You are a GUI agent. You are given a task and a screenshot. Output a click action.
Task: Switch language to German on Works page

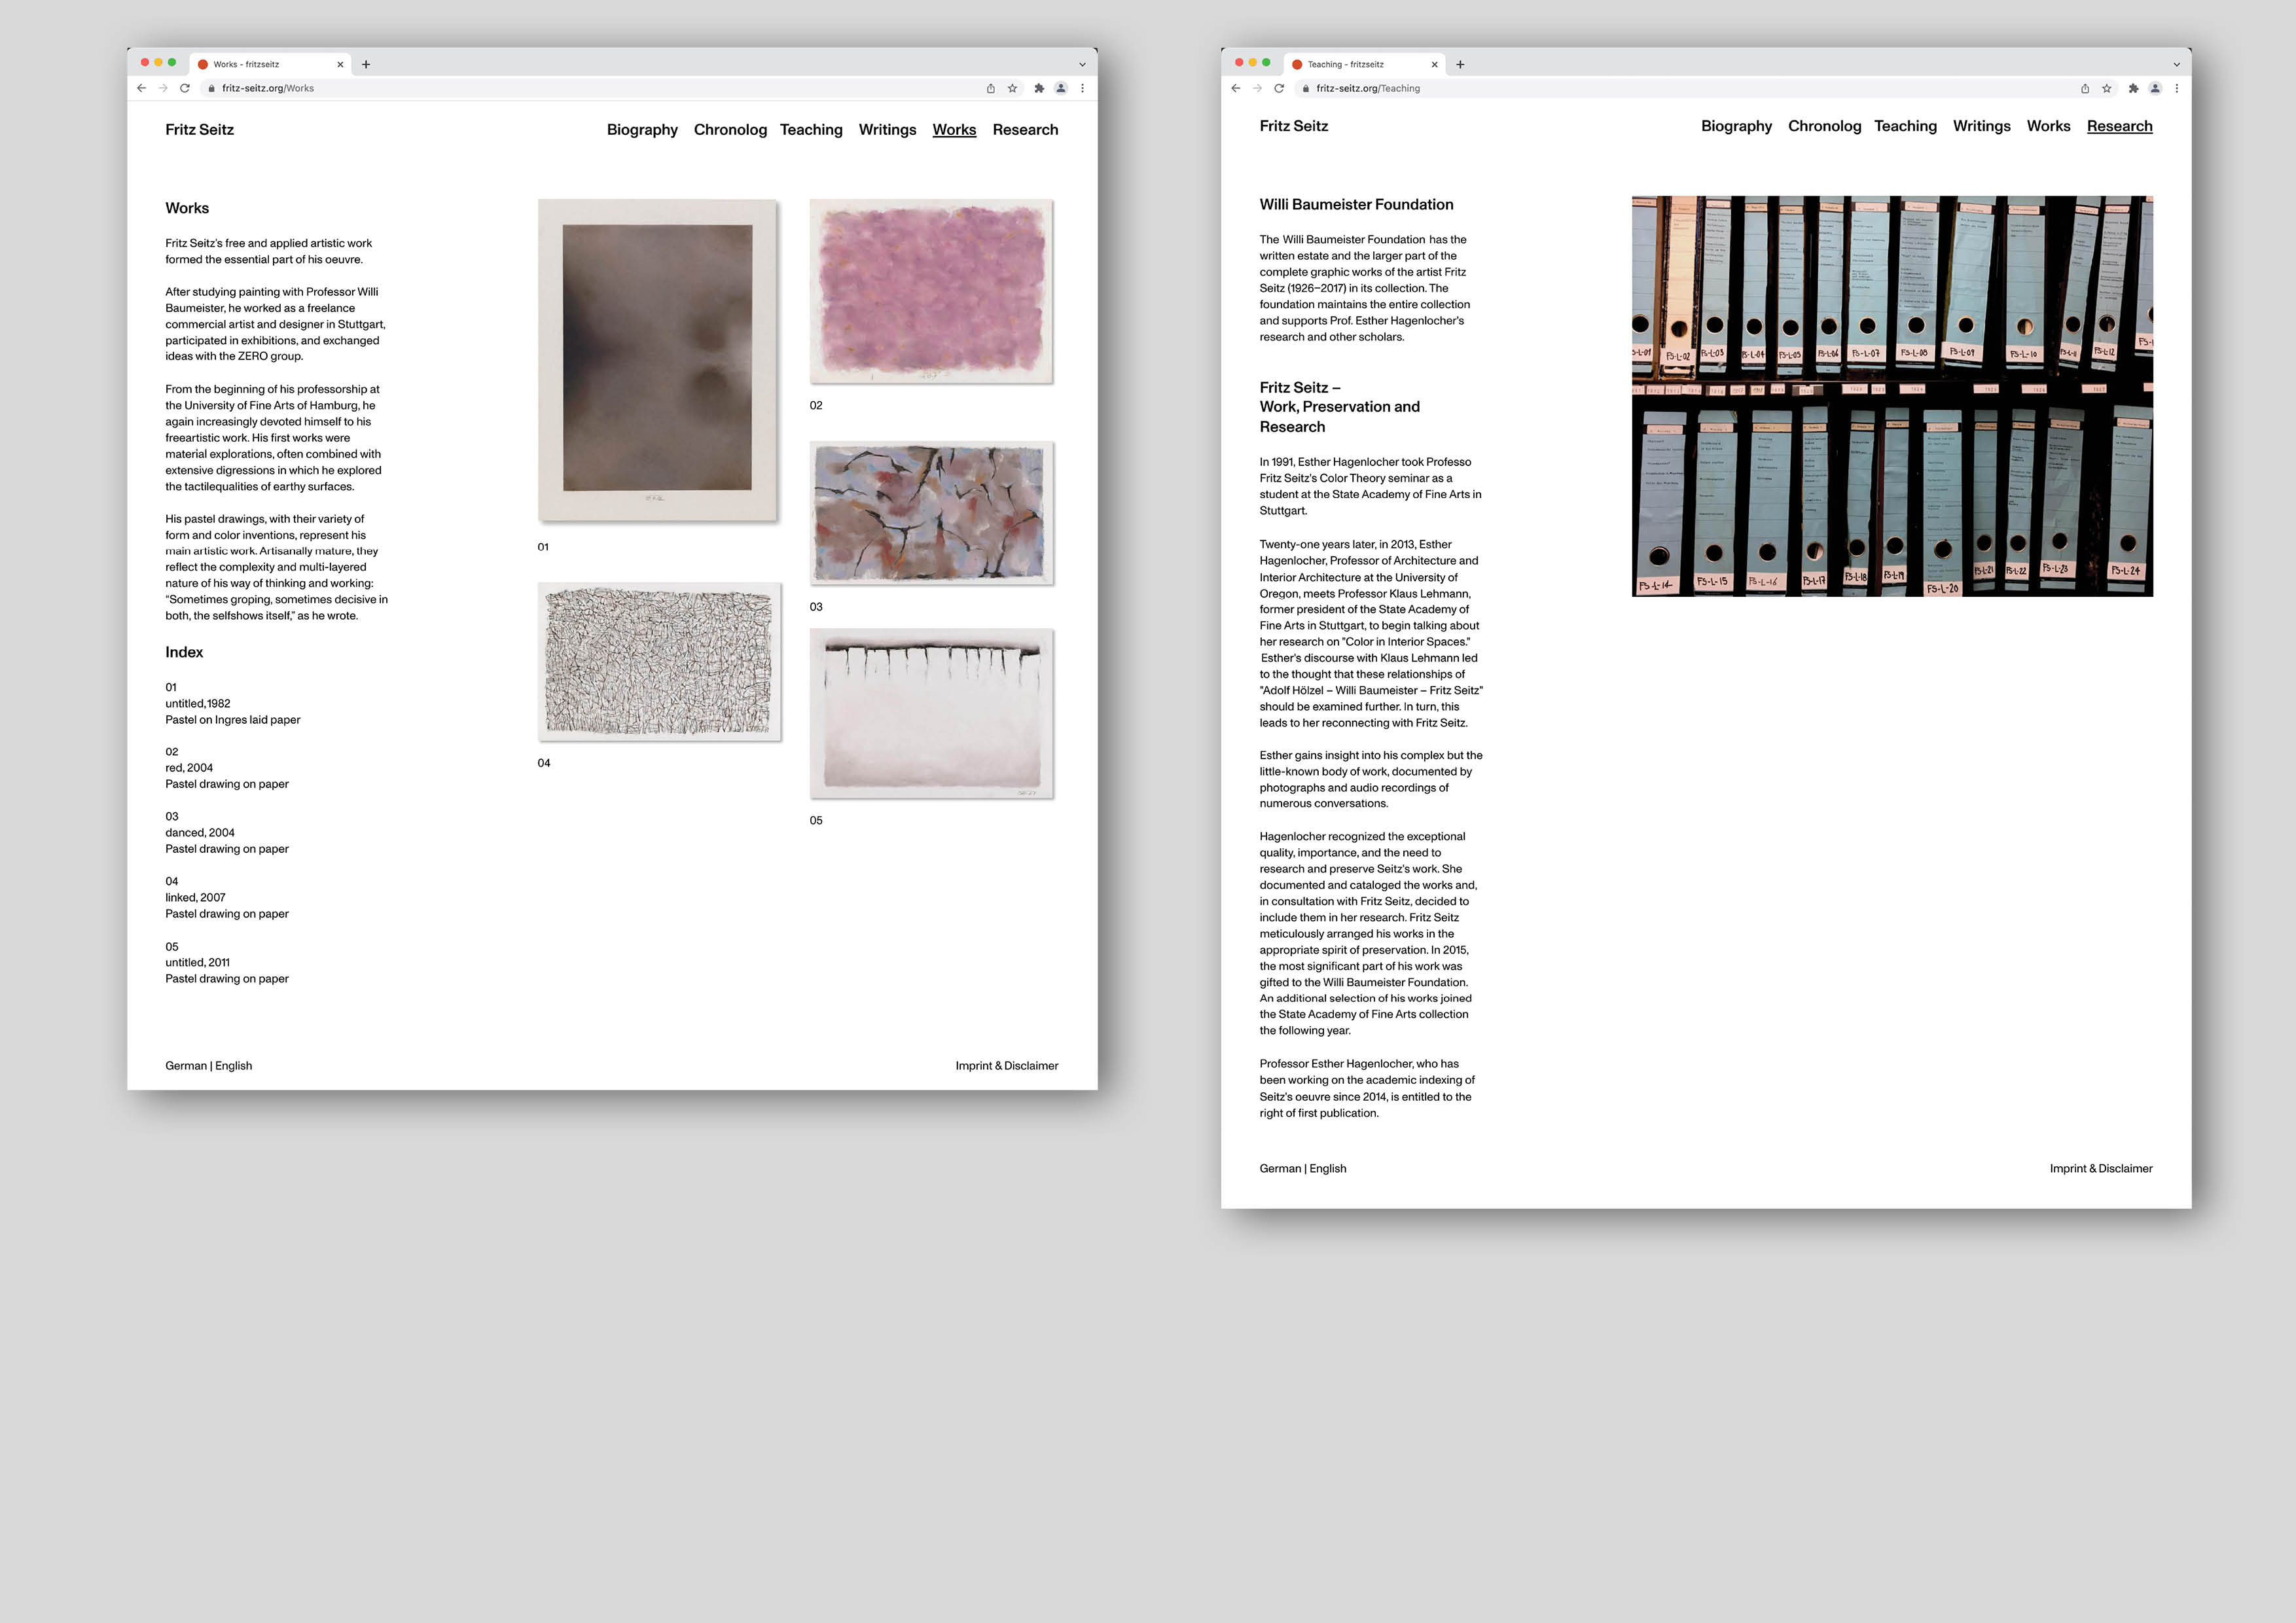(x=186, y=1066)
